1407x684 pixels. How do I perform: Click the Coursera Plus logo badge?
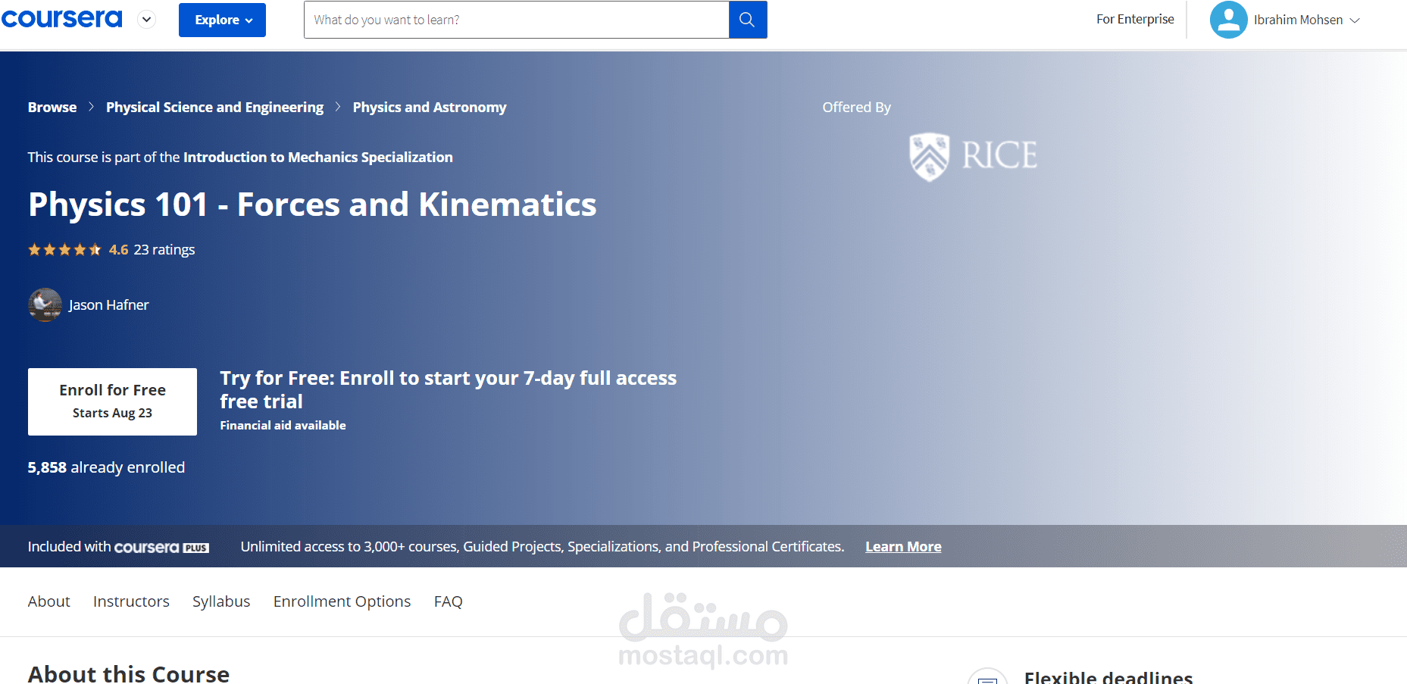[161, 547]
